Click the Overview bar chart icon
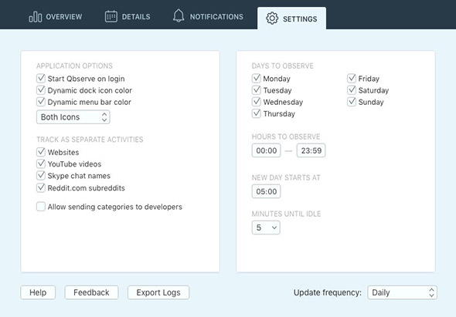Image resolution: width=456 pixels, height=317 pixels. [36, 16]
